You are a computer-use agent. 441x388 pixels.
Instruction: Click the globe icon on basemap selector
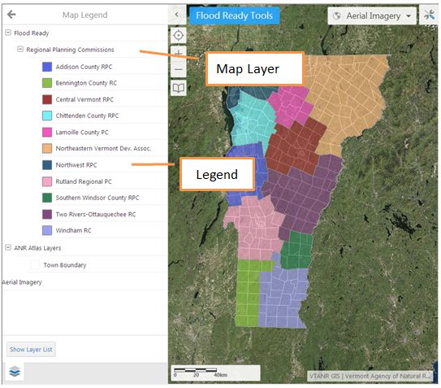337,16
